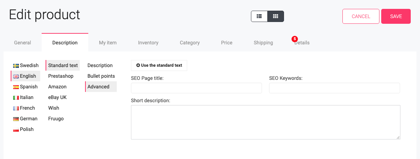Click the French flag icon
The width and height of the screenshot is (420, 159).
(x=16, y=108)
